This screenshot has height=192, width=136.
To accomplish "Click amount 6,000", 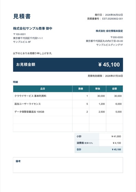I will point(118,104).
